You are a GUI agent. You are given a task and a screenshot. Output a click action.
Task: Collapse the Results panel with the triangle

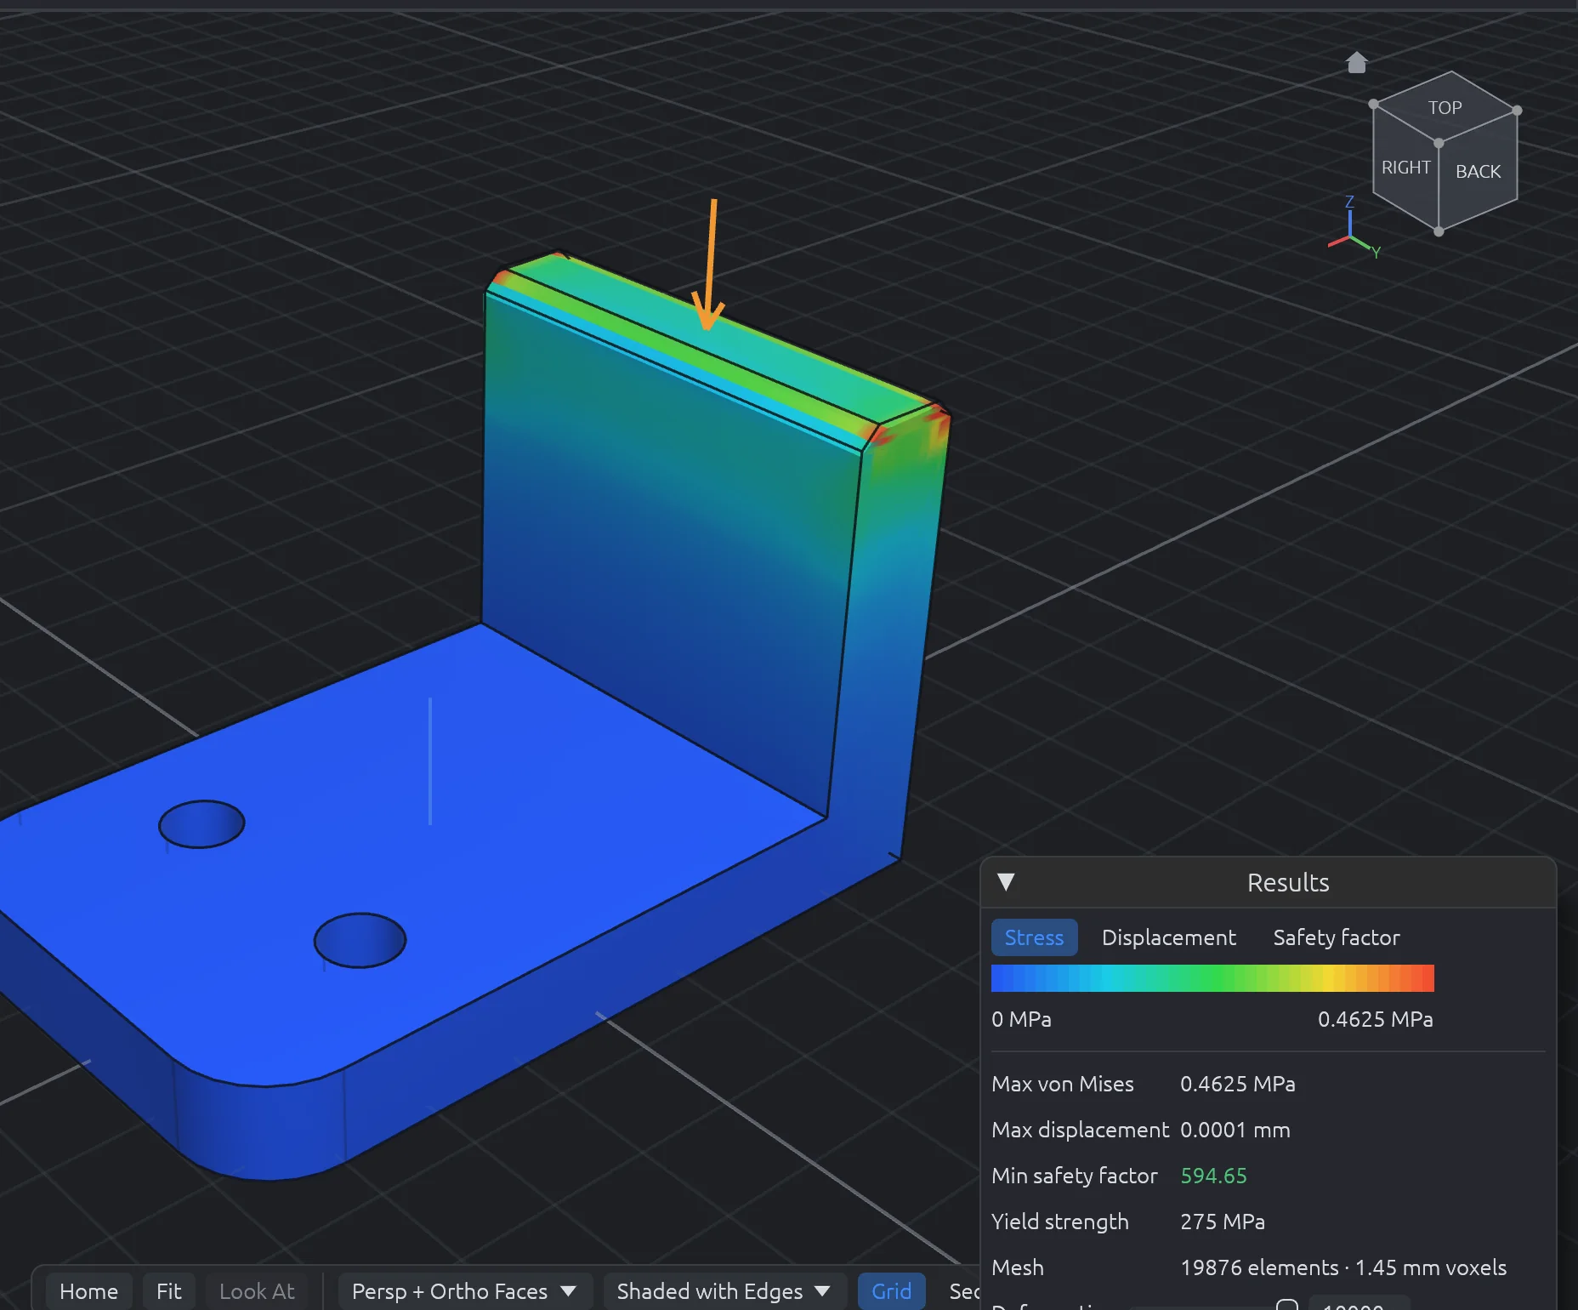[x=1006, y=882]
